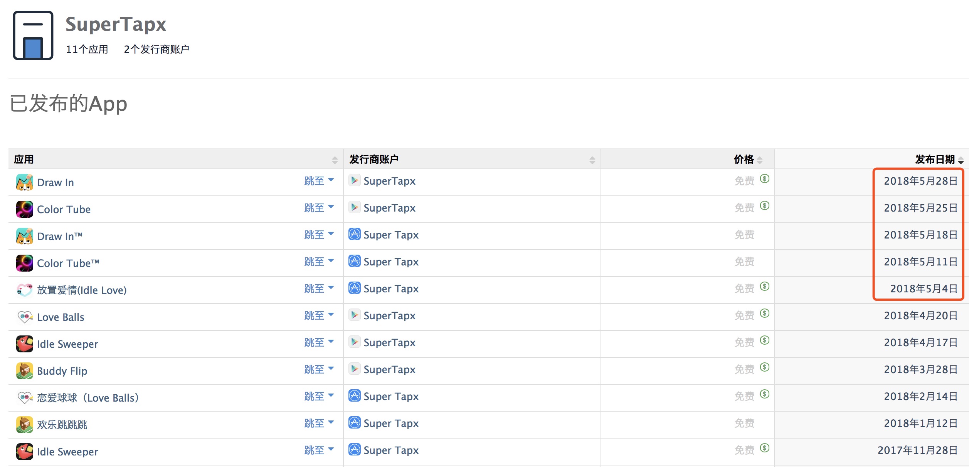The width and height of the screenshot is (969, 467).
Task: Click the Idle Sweeper app icon dated 4月17日
Action: pyautogui.click(x=25, y=344)
